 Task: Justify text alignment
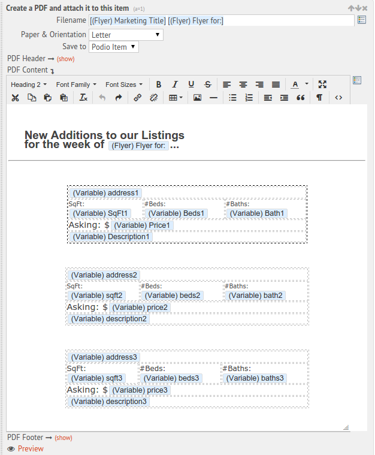276,85
